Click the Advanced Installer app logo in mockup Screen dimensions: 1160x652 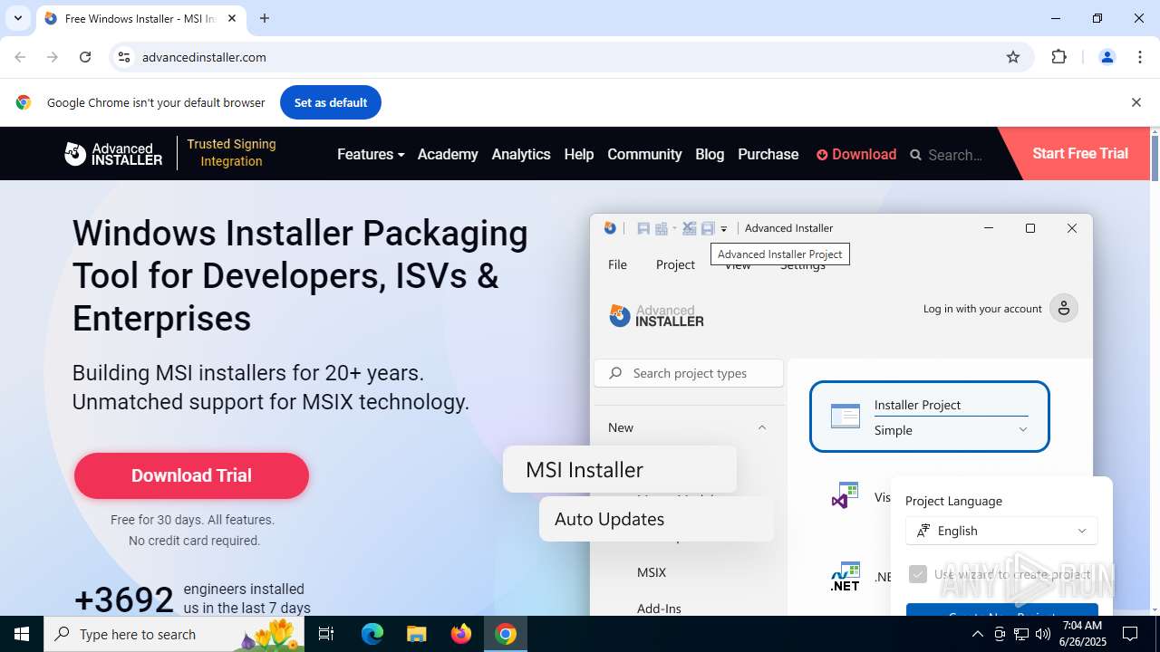point(656,315)
